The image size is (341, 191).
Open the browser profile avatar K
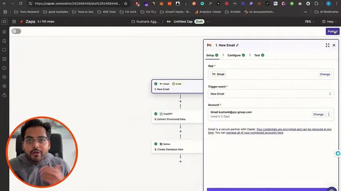(328, 4)
